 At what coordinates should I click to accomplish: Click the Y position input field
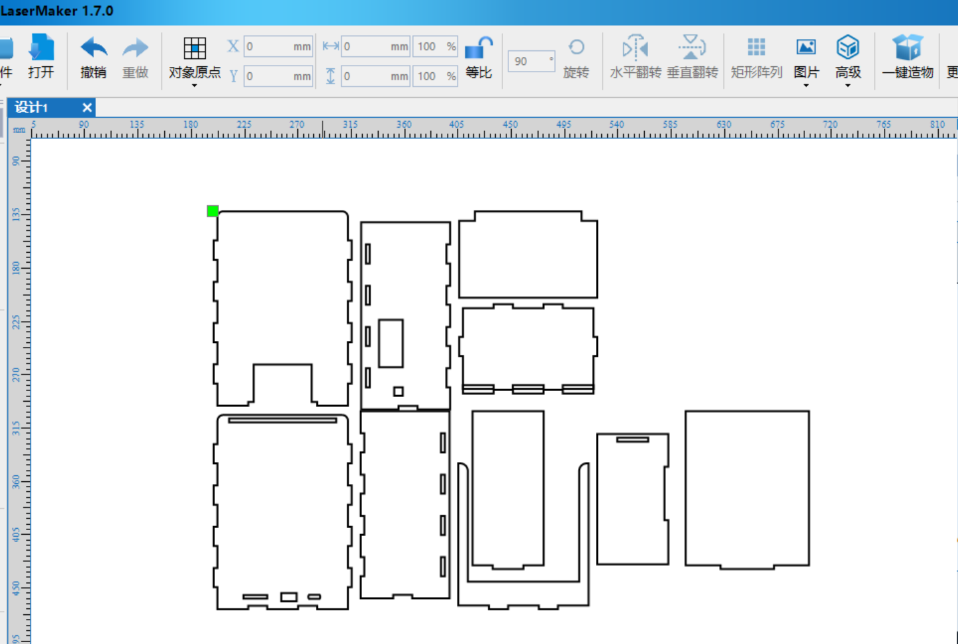(278, 76)
